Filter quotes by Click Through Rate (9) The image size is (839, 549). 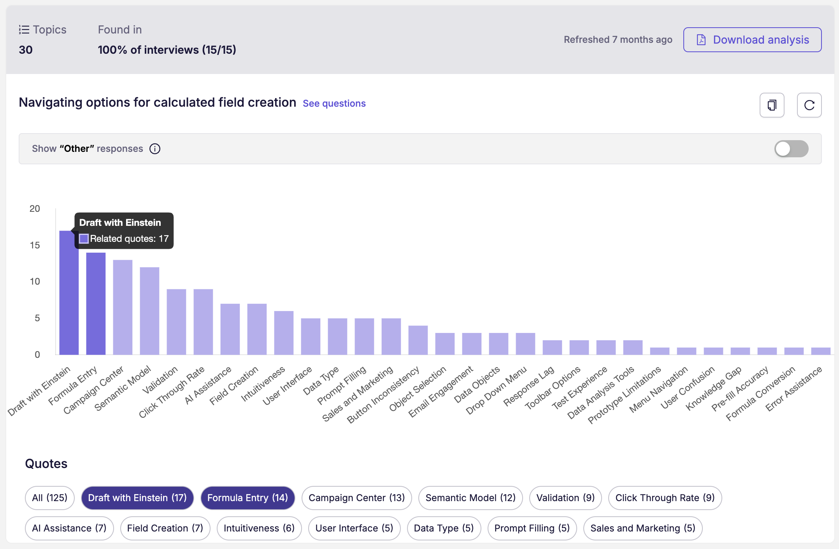tap(665, 498)
